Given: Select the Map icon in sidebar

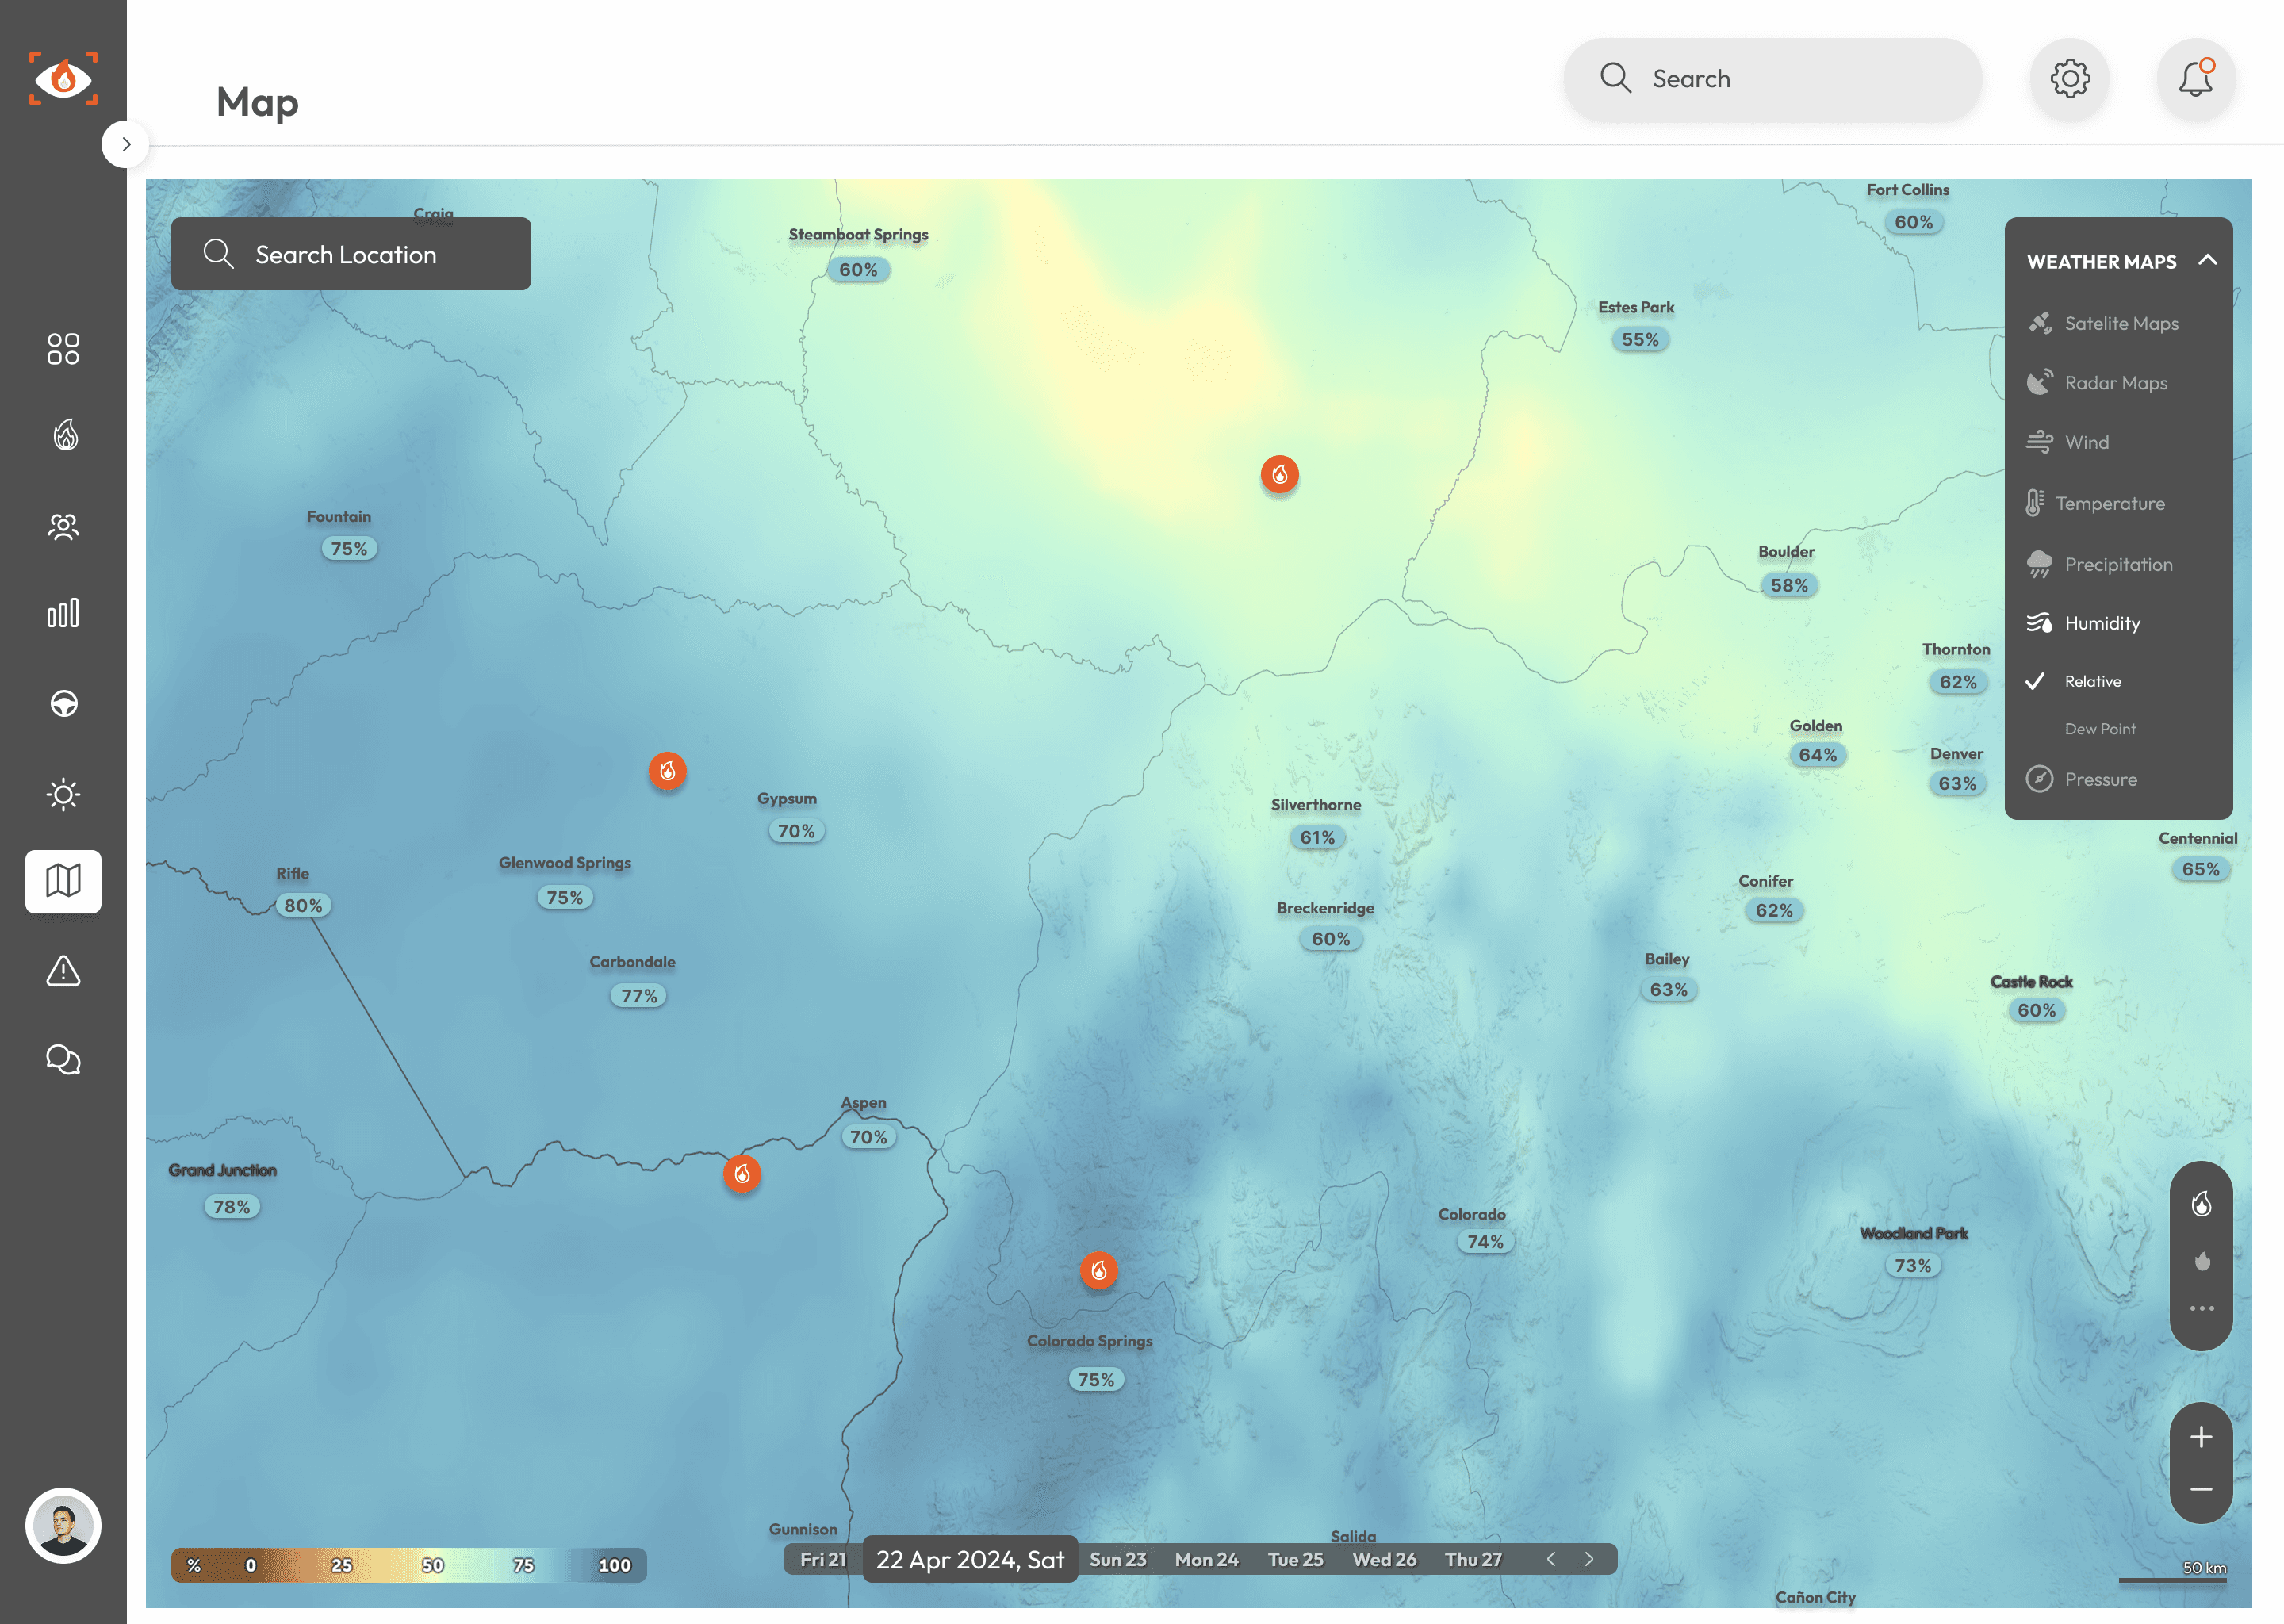Looking at the screenshot, I should coord(63,881).
